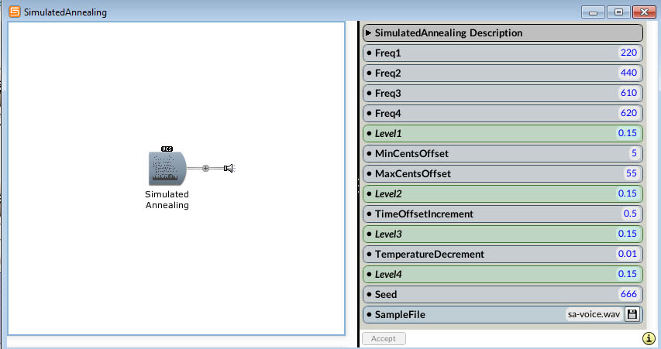Viewport: 661px width, 349px height.
Task: Select the Freq3 parameter label
Action: coord(387,94)
